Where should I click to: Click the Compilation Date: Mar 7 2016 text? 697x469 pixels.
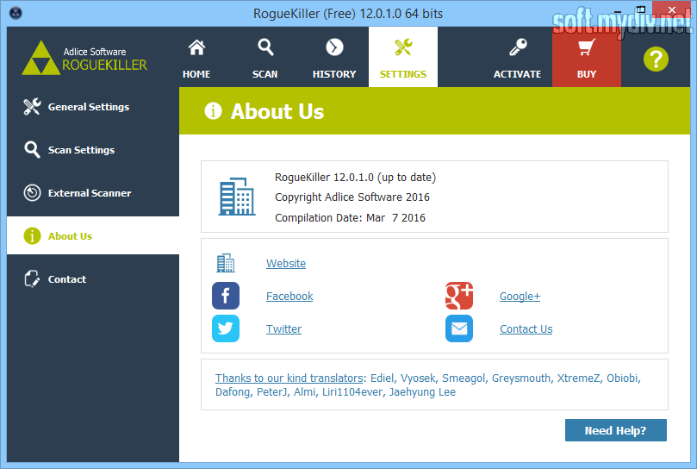point(350,217)
